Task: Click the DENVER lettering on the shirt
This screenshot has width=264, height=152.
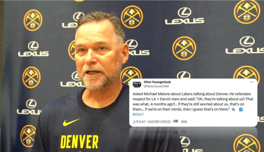Action: [x=79, y=142]
